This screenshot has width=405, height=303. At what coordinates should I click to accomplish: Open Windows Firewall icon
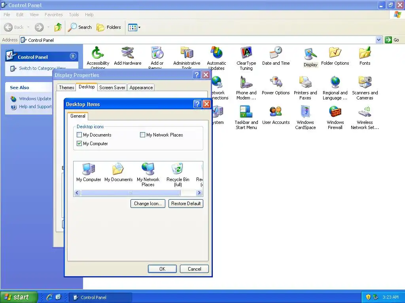coord(335,118)
